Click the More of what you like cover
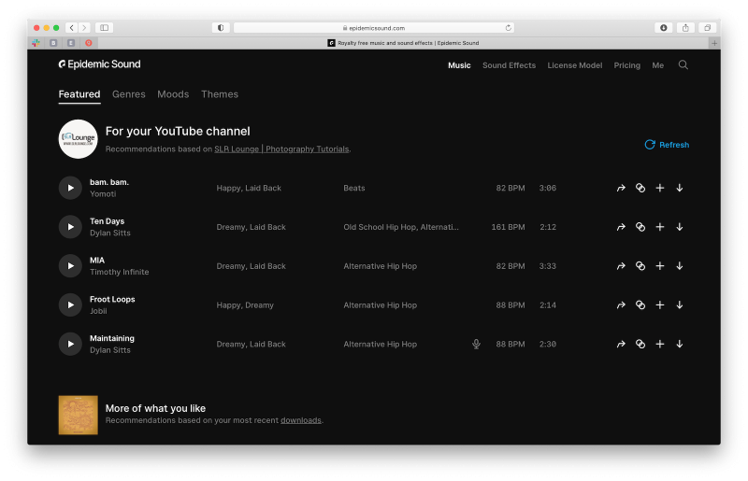Screen dimensions: 748x481 (x=79, y=416)
